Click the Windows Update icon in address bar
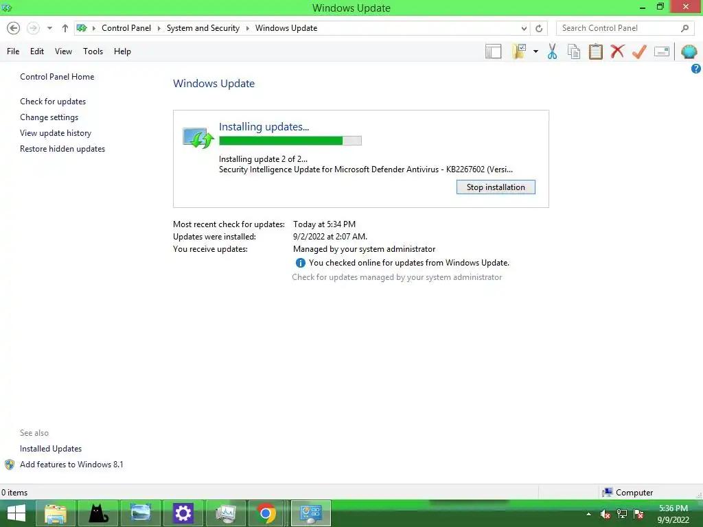Image resolution: width=703 pixels, height=527 pixels. point(82,28)
